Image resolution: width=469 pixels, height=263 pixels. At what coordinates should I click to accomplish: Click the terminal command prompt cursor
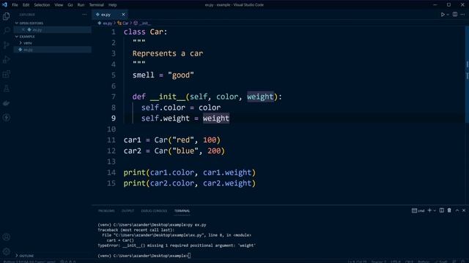point(189,256)
